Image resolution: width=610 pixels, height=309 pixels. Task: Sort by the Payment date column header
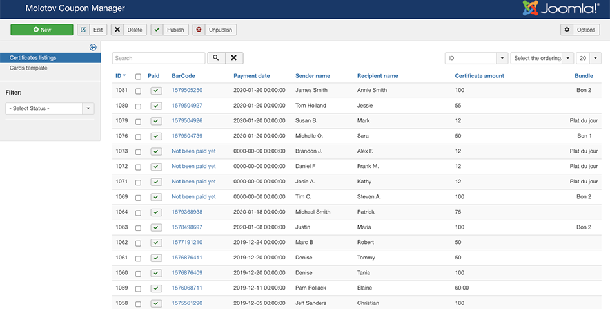[x=251, y=76]
